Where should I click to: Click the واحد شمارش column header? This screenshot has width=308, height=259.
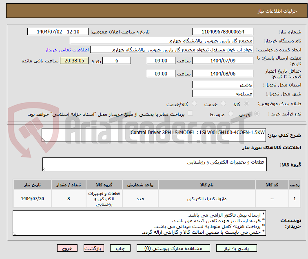[x=140, y=185]
